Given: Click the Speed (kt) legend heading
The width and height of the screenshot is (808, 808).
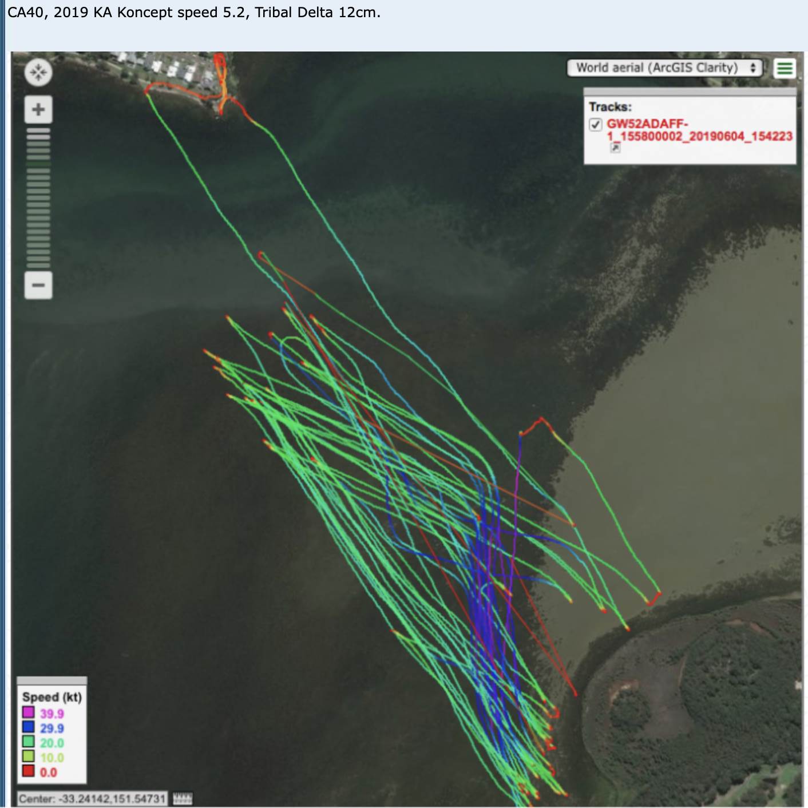Looking at the screenshot, I should [52, 697].
